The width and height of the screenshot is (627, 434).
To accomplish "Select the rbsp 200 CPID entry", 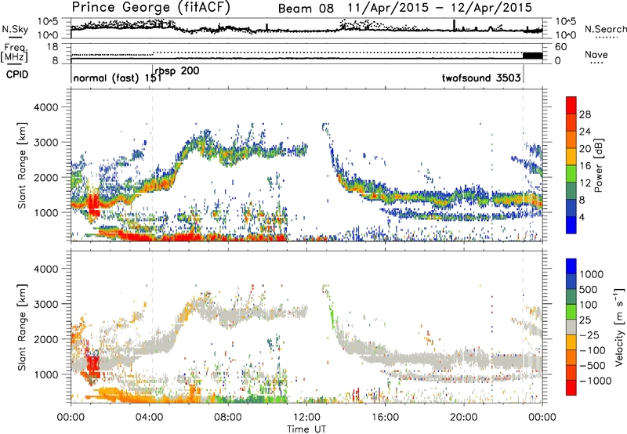I will coord(177,71).
